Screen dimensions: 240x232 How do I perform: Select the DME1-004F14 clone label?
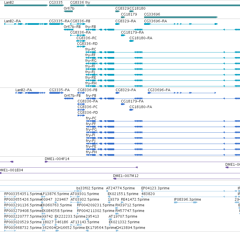click(x=57, y=159)
